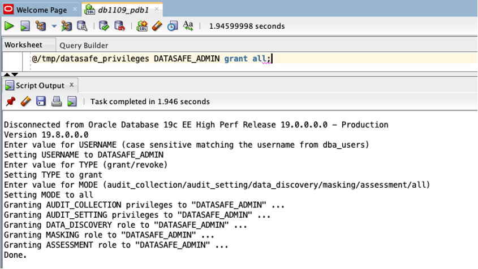Click the Rollback icon
This screenshot has height=269, width=478.
click(x=119, y=26)
